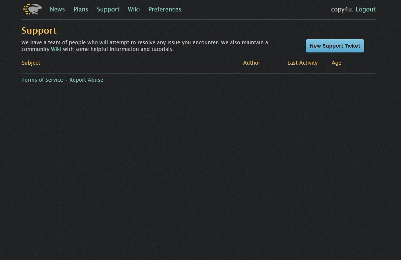This screenshot has height=260, width=401.
Task: Click the Support page heading
Action: coord(39,31)
